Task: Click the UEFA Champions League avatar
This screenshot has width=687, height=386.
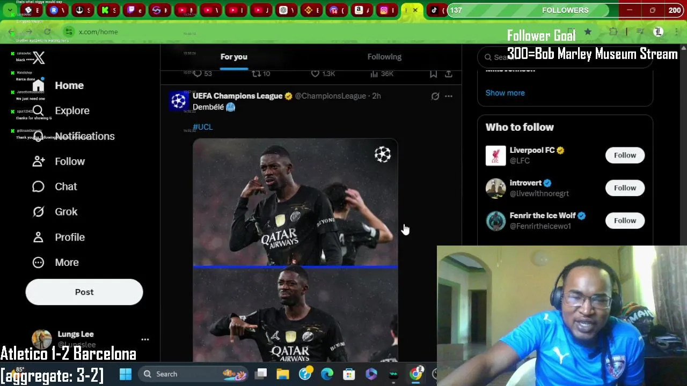Action: tap(179, 101)
